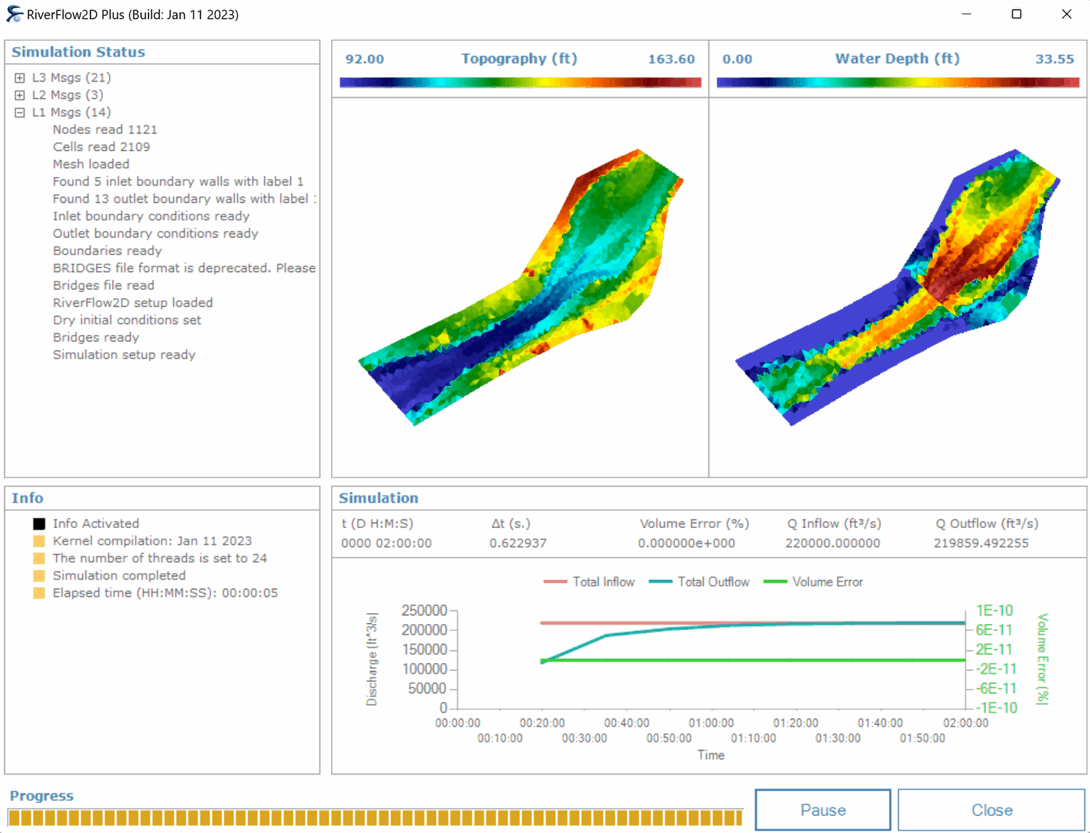Expand the L3 Msgs (21) node
This screenshot has height=833, width=1090.
pos(20,78)
